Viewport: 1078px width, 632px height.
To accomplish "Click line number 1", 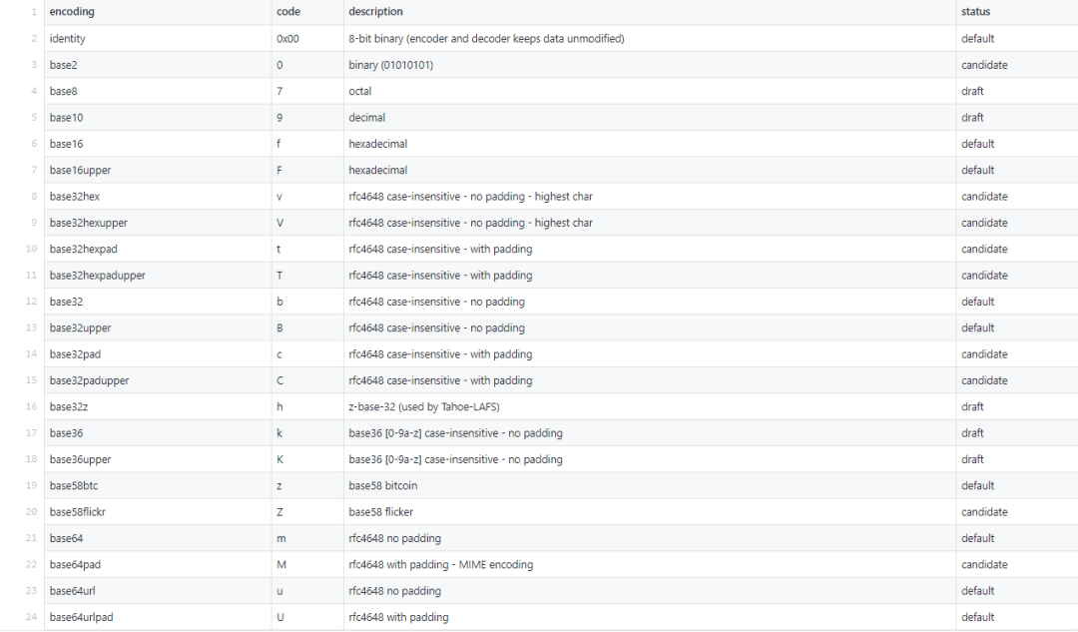I will [x=34, y=12].
